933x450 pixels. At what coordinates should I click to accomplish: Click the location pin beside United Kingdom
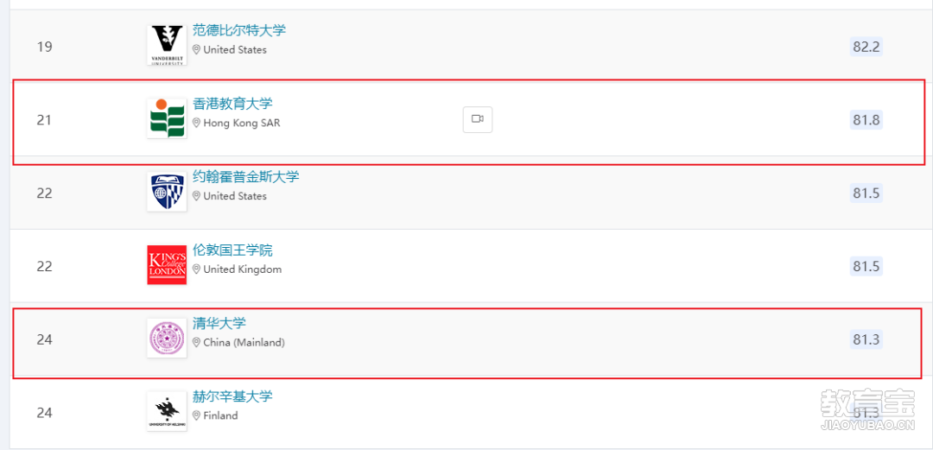(196, 269)
